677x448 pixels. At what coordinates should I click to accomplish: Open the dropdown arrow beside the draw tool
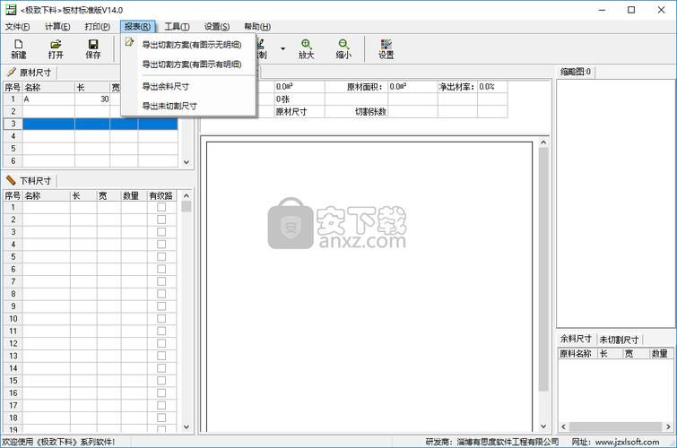point(282,48)
